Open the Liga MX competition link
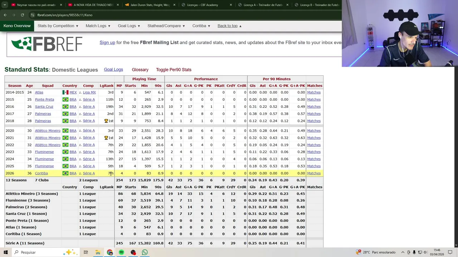The width and height of the screenshot is (458, 257). click(x=89, y=92)
